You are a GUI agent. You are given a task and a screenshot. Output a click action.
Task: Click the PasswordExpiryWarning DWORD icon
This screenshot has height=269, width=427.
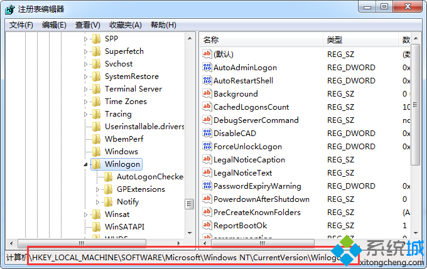207,186
